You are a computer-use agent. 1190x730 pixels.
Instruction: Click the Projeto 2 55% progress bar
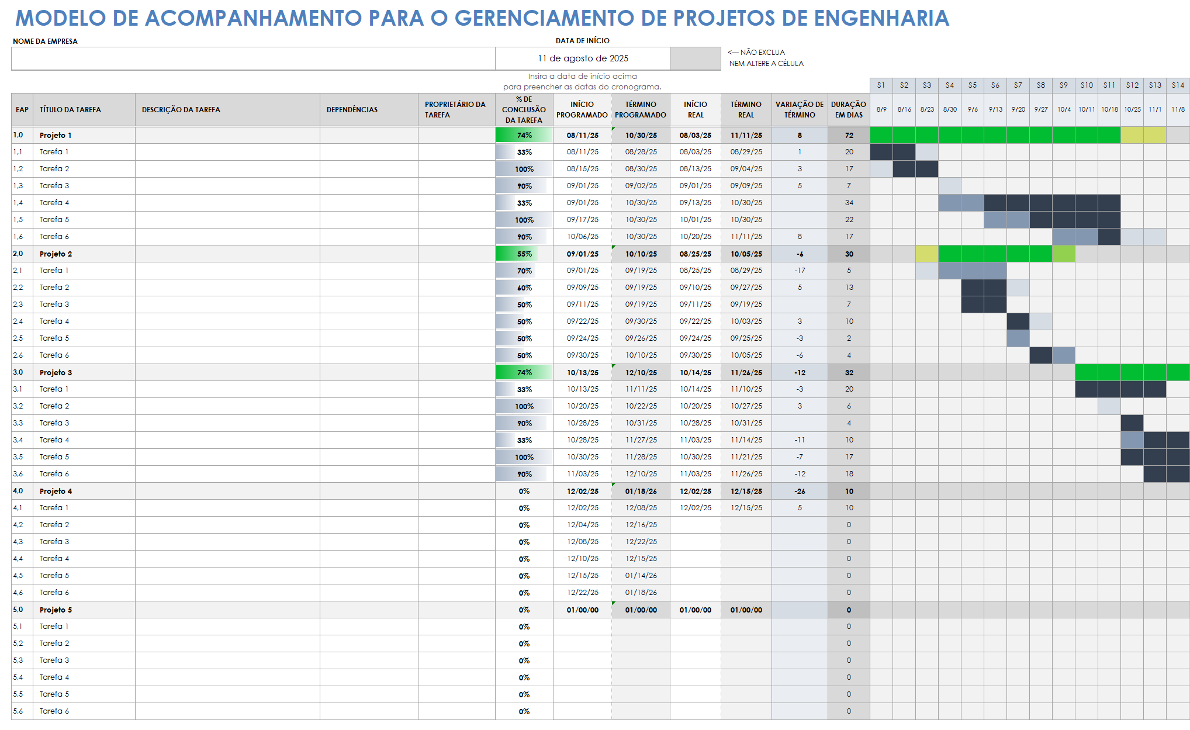524,254
